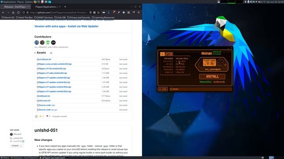Click the Flipper device screen preview

pos(209,63)
